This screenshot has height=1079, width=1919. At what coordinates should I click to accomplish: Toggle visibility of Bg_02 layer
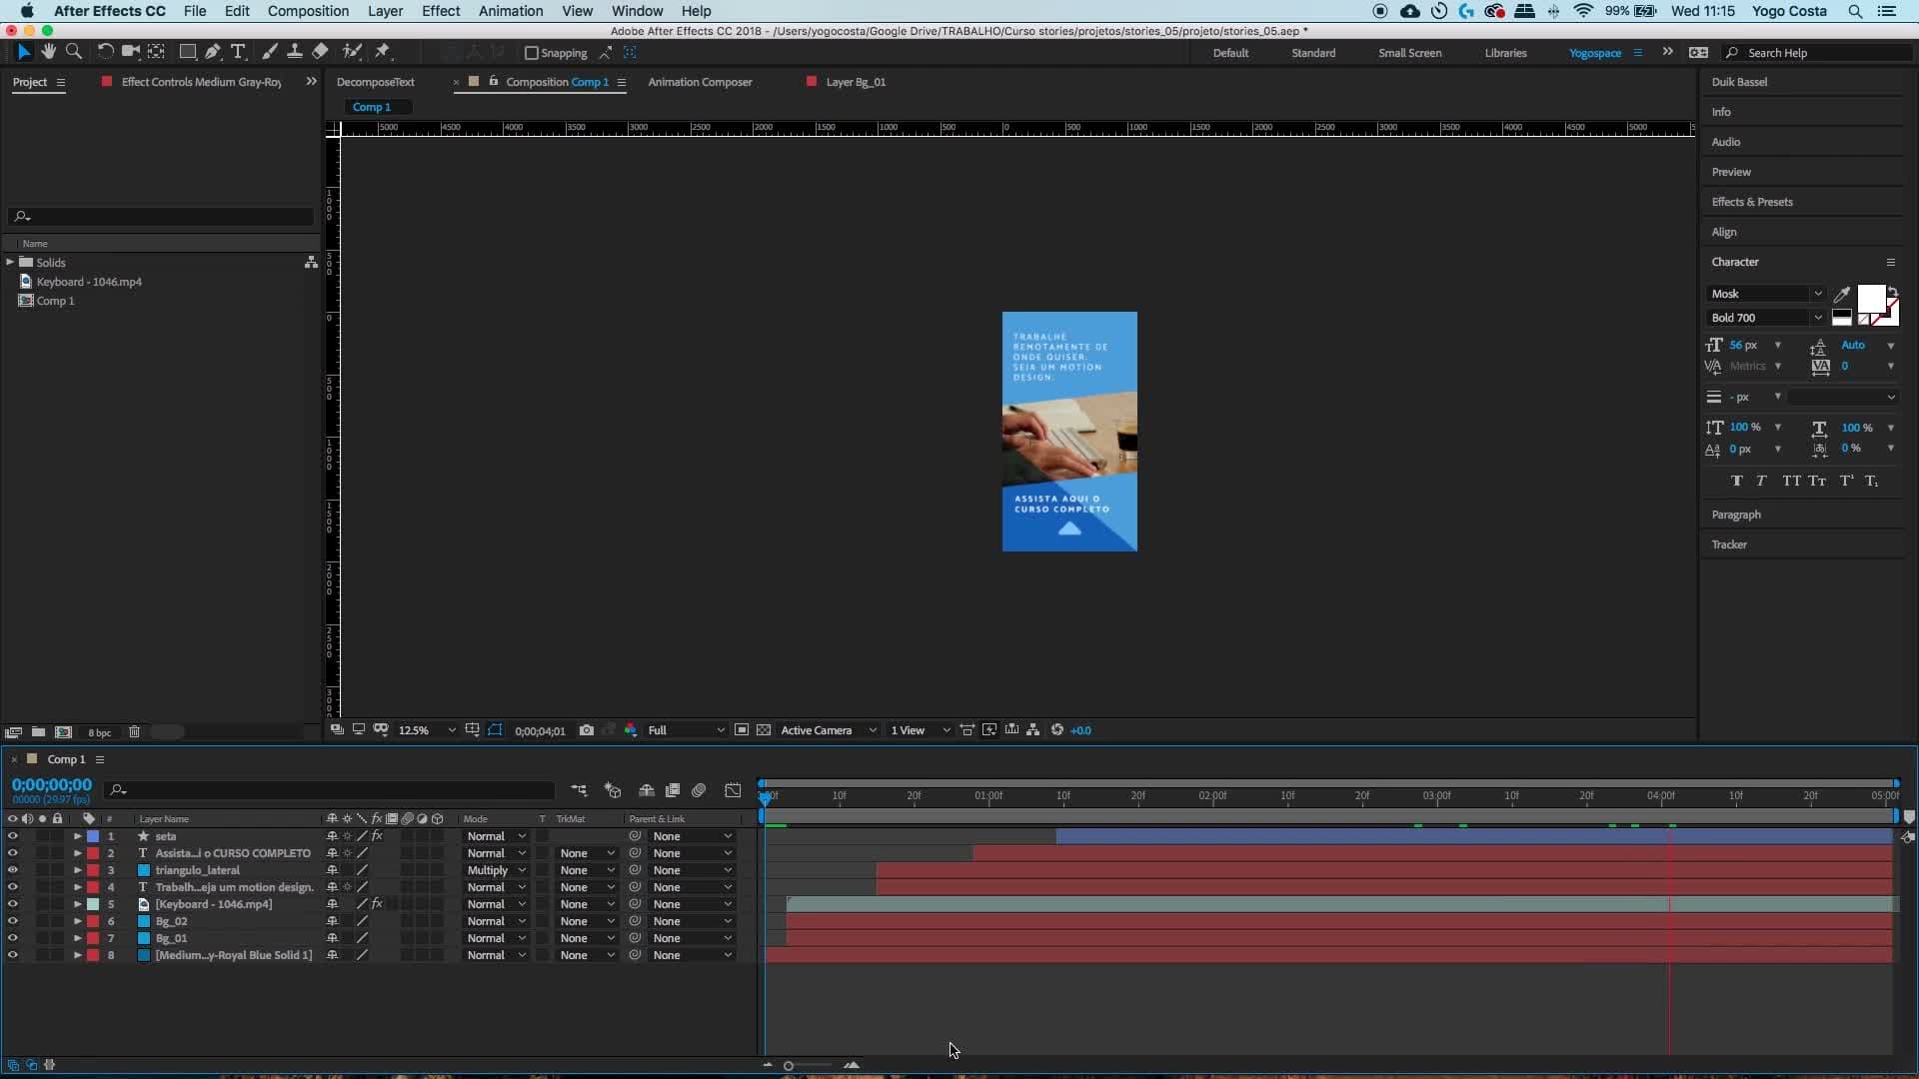point(13,921)
